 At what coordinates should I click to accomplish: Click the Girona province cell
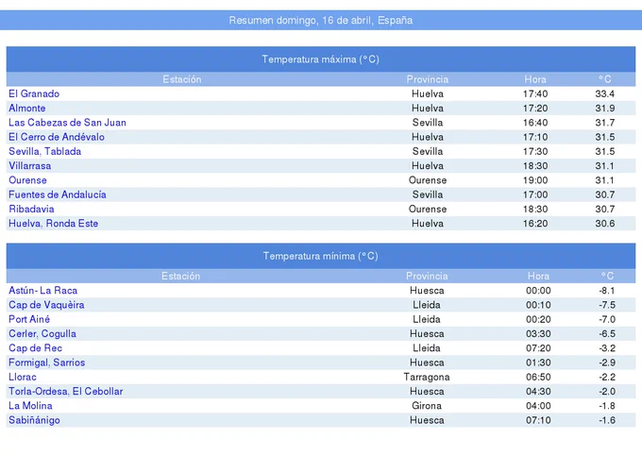(x=427, y=406)
